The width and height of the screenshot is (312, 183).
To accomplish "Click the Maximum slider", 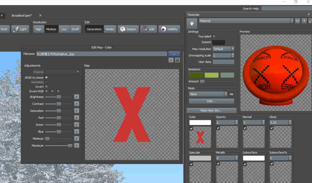I will click(59, 146).
